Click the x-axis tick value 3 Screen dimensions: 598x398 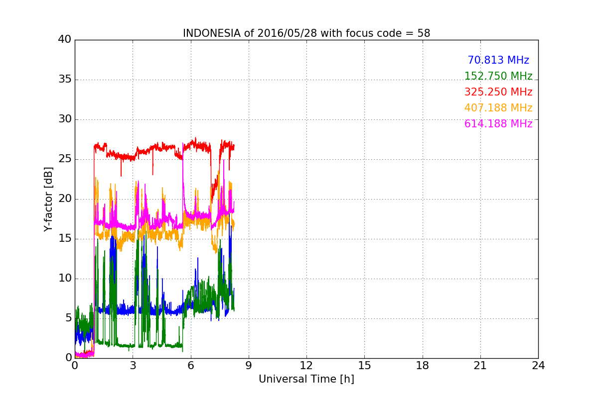pyautogui.click(x=133, y=366)
